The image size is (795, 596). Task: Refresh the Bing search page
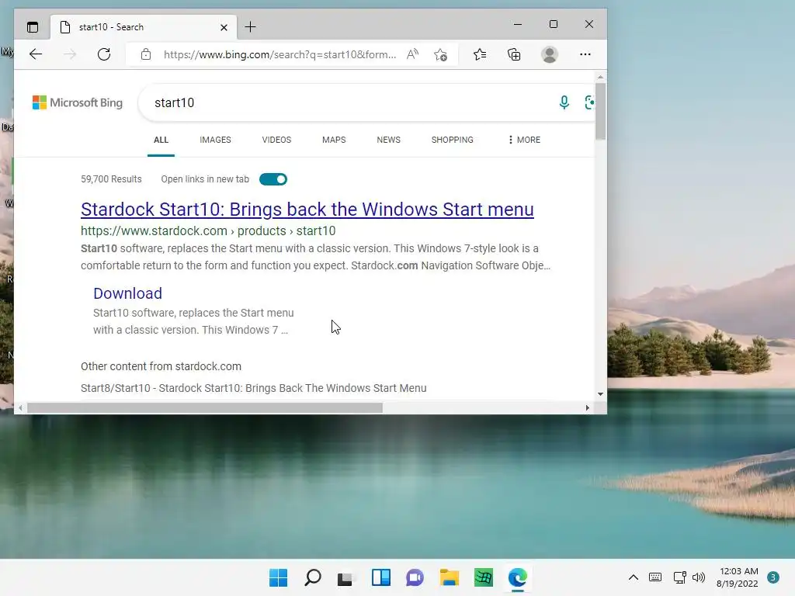(x=104, y=54)
